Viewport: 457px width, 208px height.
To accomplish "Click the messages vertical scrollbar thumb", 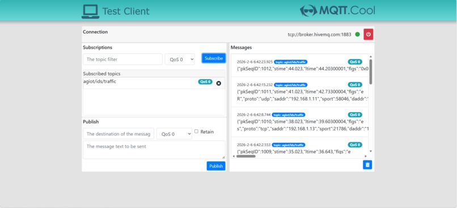I will tap(371, 71).
